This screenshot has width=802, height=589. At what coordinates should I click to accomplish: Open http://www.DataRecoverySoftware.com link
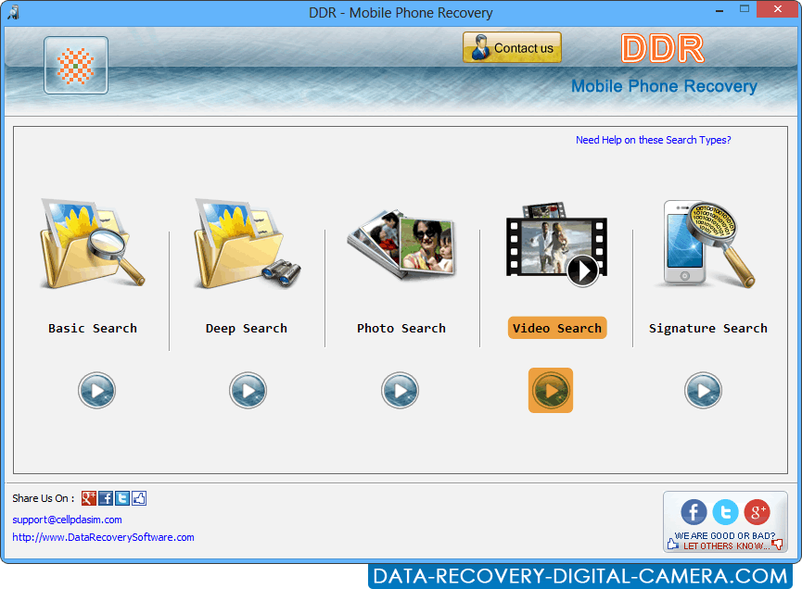pyautogui.click(x=103, y=537)
